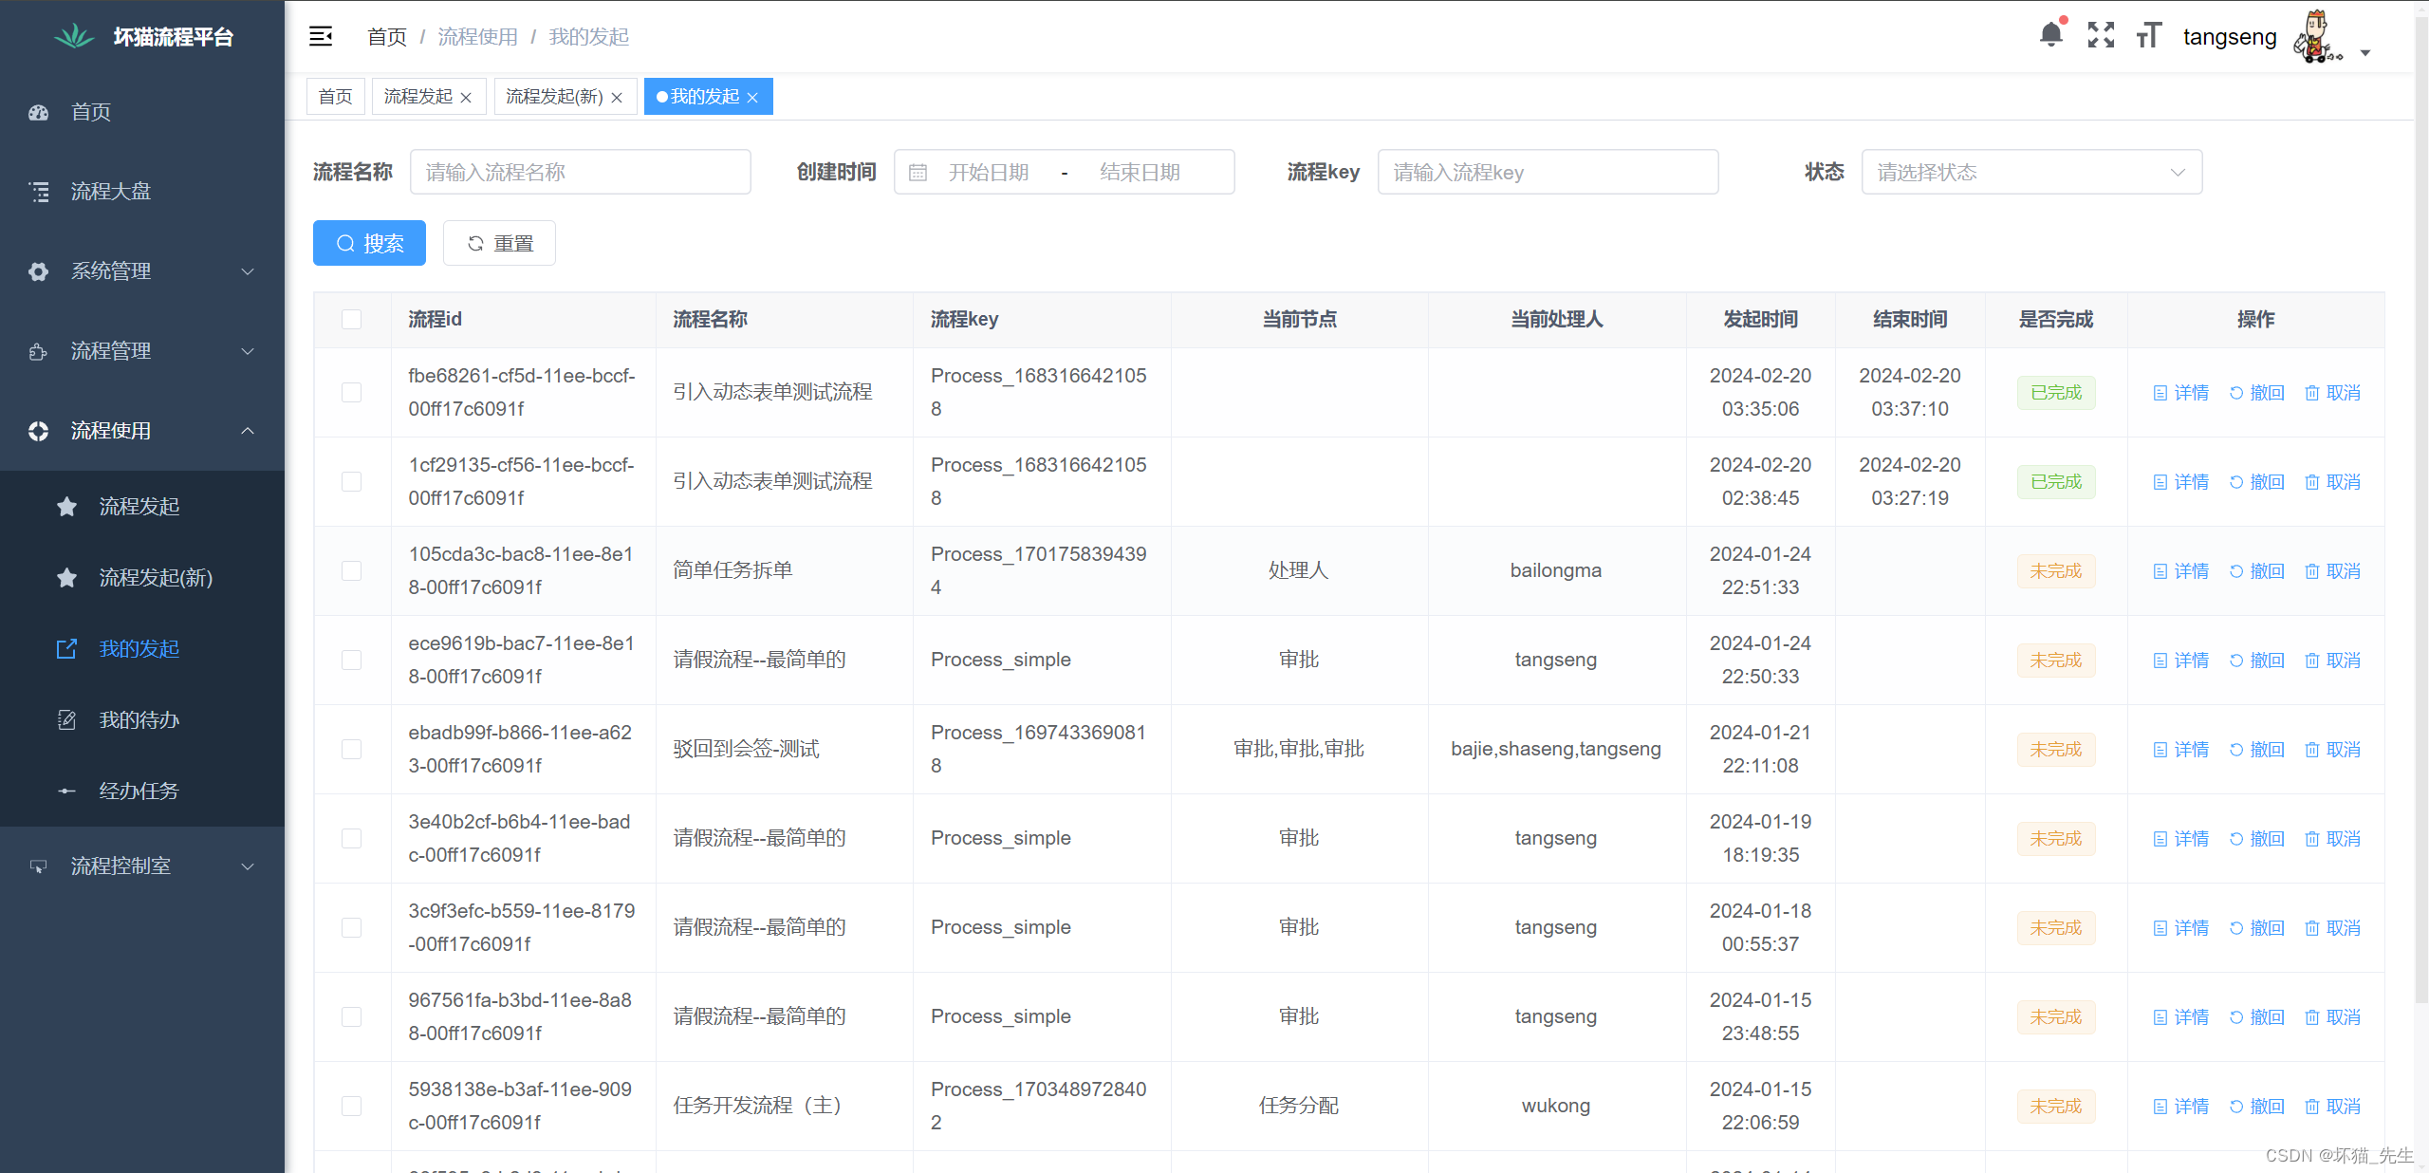Open 流程大盘 from sidebar menu

click(x=111, y=192)
